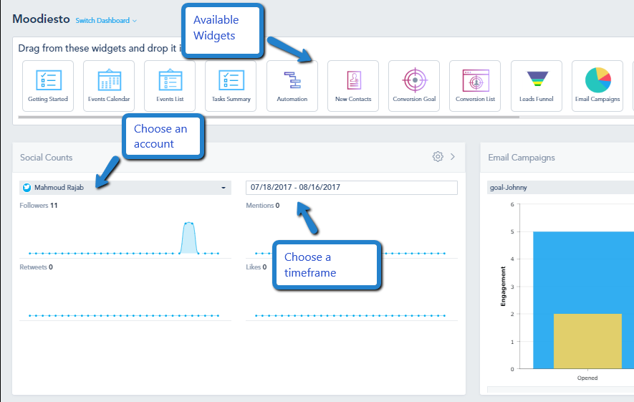Viewport: 634px width, 402px height.
Task: Choose the Events List widget icon
Action: tap(170, 86)
